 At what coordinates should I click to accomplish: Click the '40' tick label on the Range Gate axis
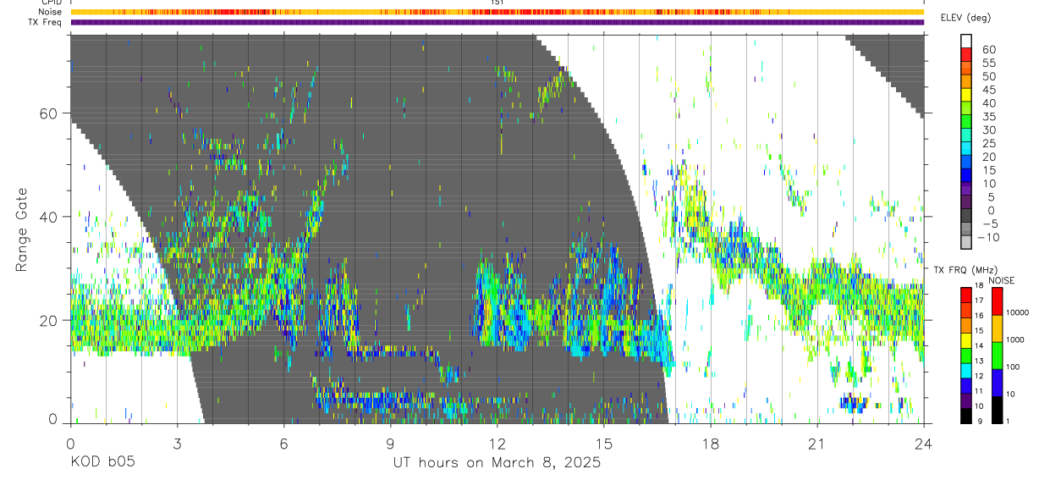[x=49, y=217]
